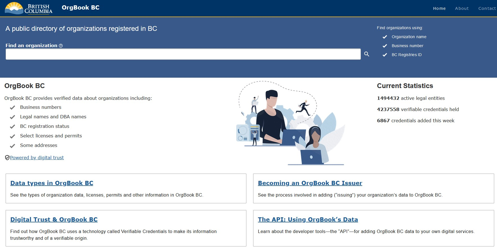Click the checkmark beside Select licenses and permits
497x249 pixels.
pyautogui.click(x=12, y=136)
